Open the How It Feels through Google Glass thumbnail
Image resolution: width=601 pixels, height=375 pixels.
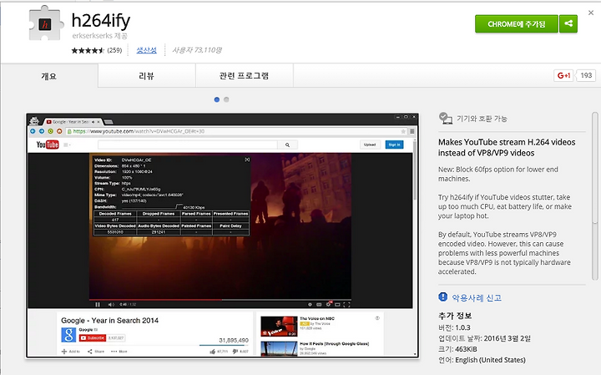tap(279, 348)
